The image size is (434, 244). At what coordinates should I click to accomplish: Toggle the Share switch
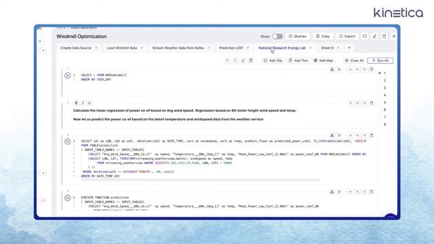pos(277,37)
